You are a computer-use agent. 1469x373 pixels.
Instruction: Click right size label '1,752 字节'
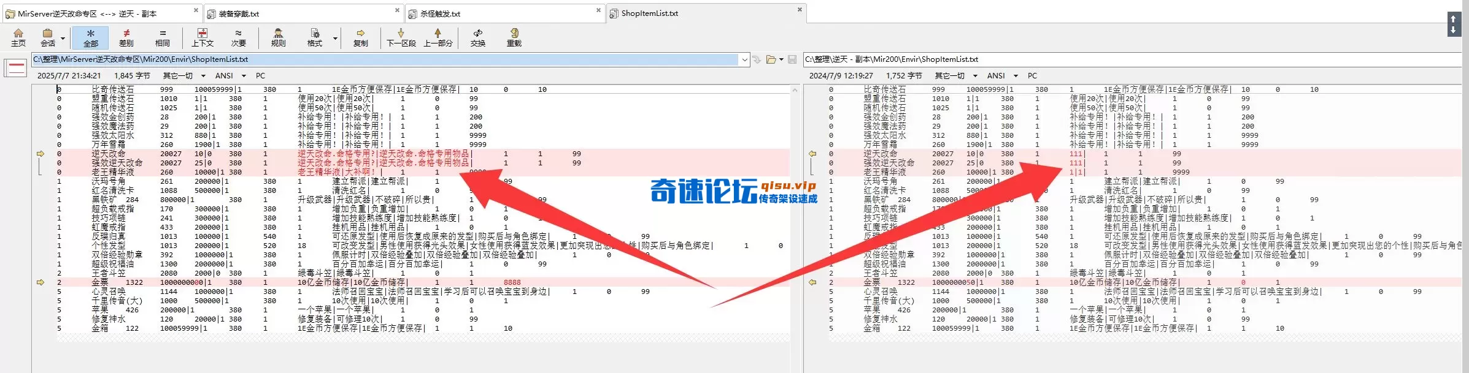[x=904, y=76]
